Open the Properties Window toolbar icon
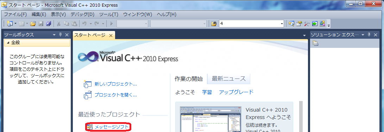Screen dimensions: 384x132 tap(299, 24)
